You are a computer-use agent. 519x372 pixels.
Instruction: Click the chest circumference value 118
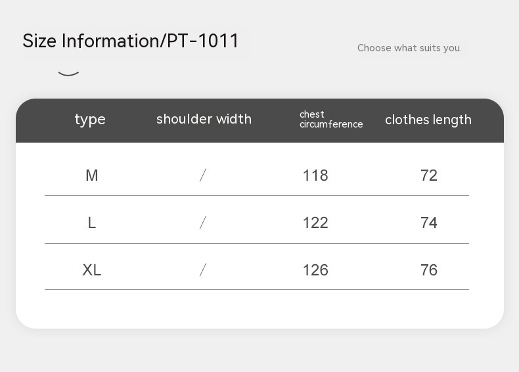pyautogui.click(x=315, y=175)
